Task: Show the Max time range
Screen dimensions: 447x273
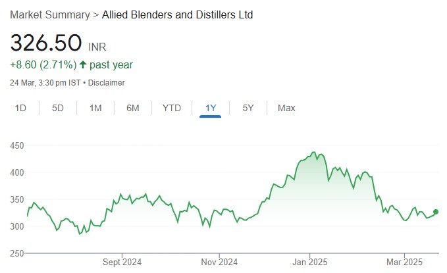Action: (x=286, y=108)
